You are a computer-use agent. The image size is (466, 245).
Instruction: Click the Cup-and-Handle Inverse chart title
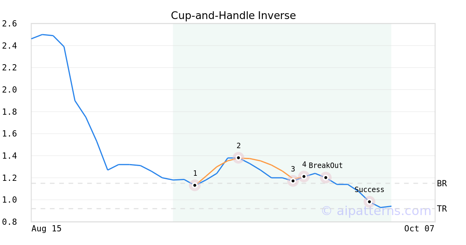(233, 16)
